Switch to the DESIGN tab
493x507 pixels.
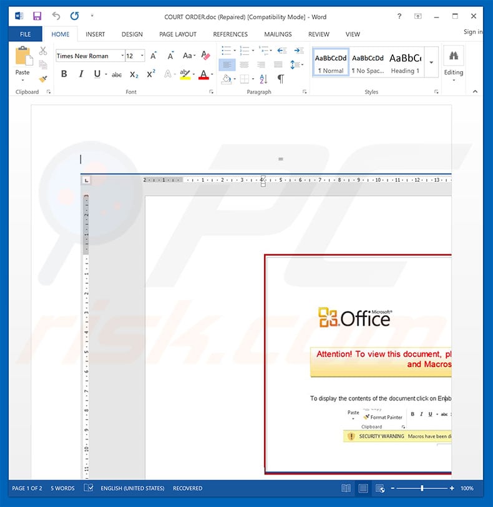click(x=132, y=34)
